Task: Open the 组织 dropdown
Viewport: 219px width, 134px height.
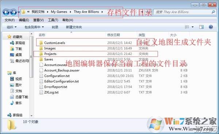Action: 12,27
